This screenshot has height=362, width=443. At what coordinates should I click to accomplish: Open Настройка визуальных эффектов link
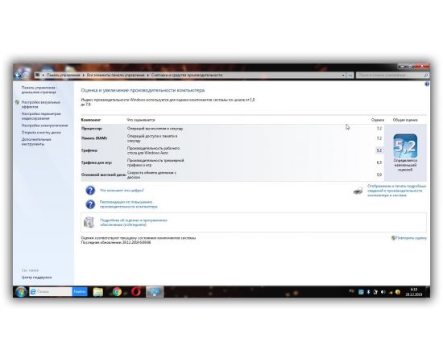coord(41,105)
